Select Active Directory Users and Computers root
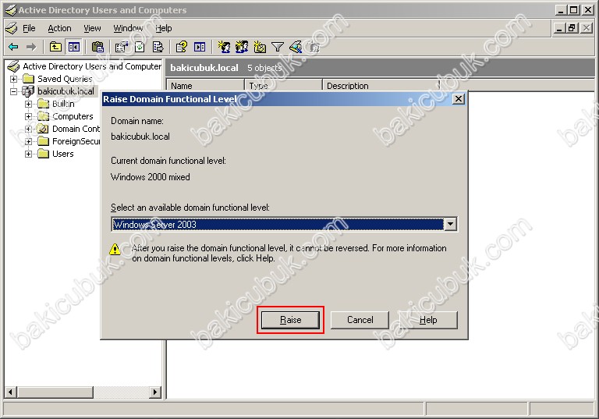599x419 pixels. click(x=92, y=66)
